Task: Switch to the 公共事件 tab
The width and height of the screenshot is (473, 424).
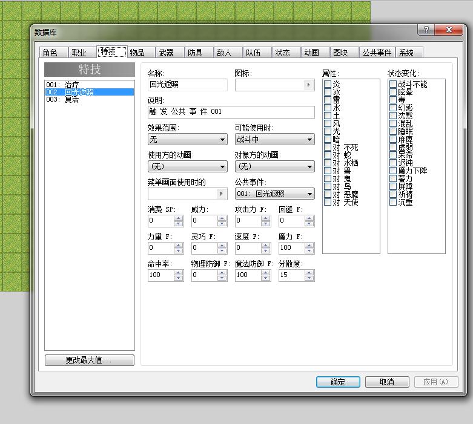Action: pyautogui.click(x=377, y=53)
